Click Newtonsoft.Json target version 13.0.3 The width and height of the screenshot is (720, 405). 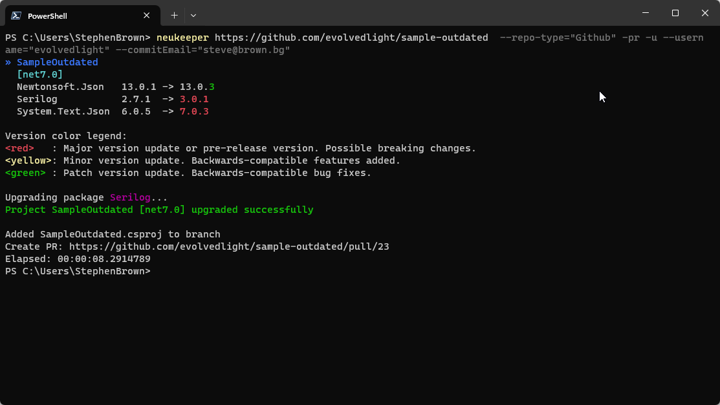click(197, 87)
